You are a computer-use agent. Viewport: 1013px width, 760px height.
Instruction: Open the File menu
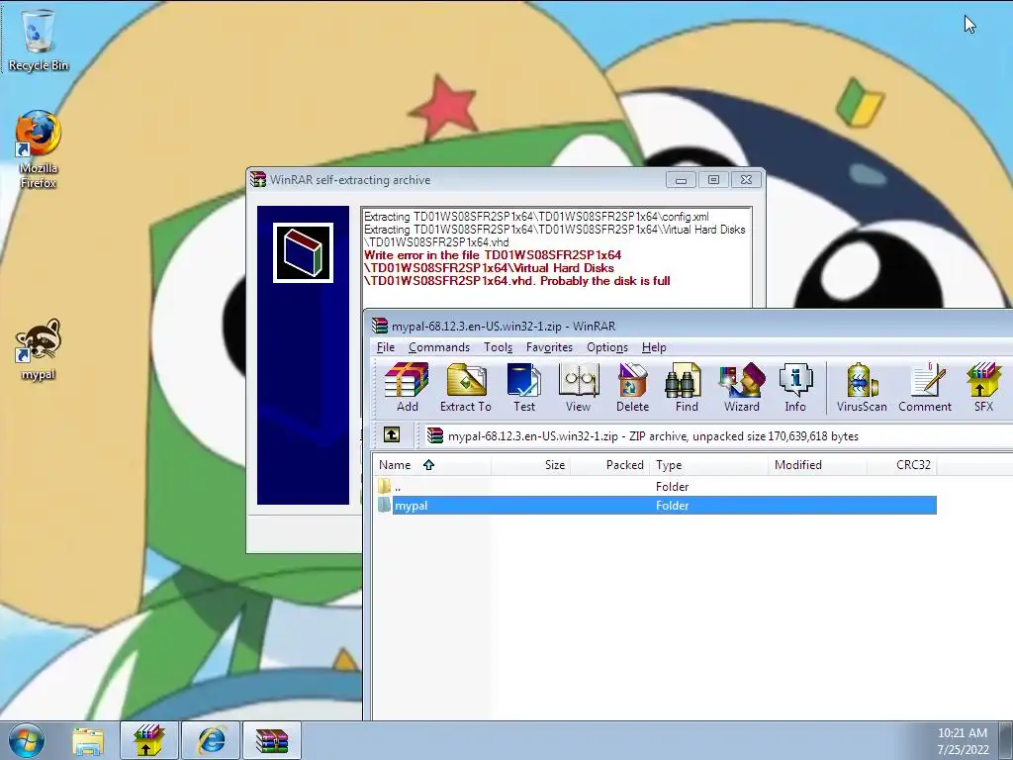386,347
